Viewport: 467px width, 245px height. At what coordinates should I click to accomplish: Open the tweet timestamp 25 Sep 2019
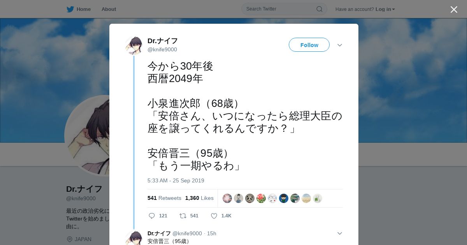point(176,180)
